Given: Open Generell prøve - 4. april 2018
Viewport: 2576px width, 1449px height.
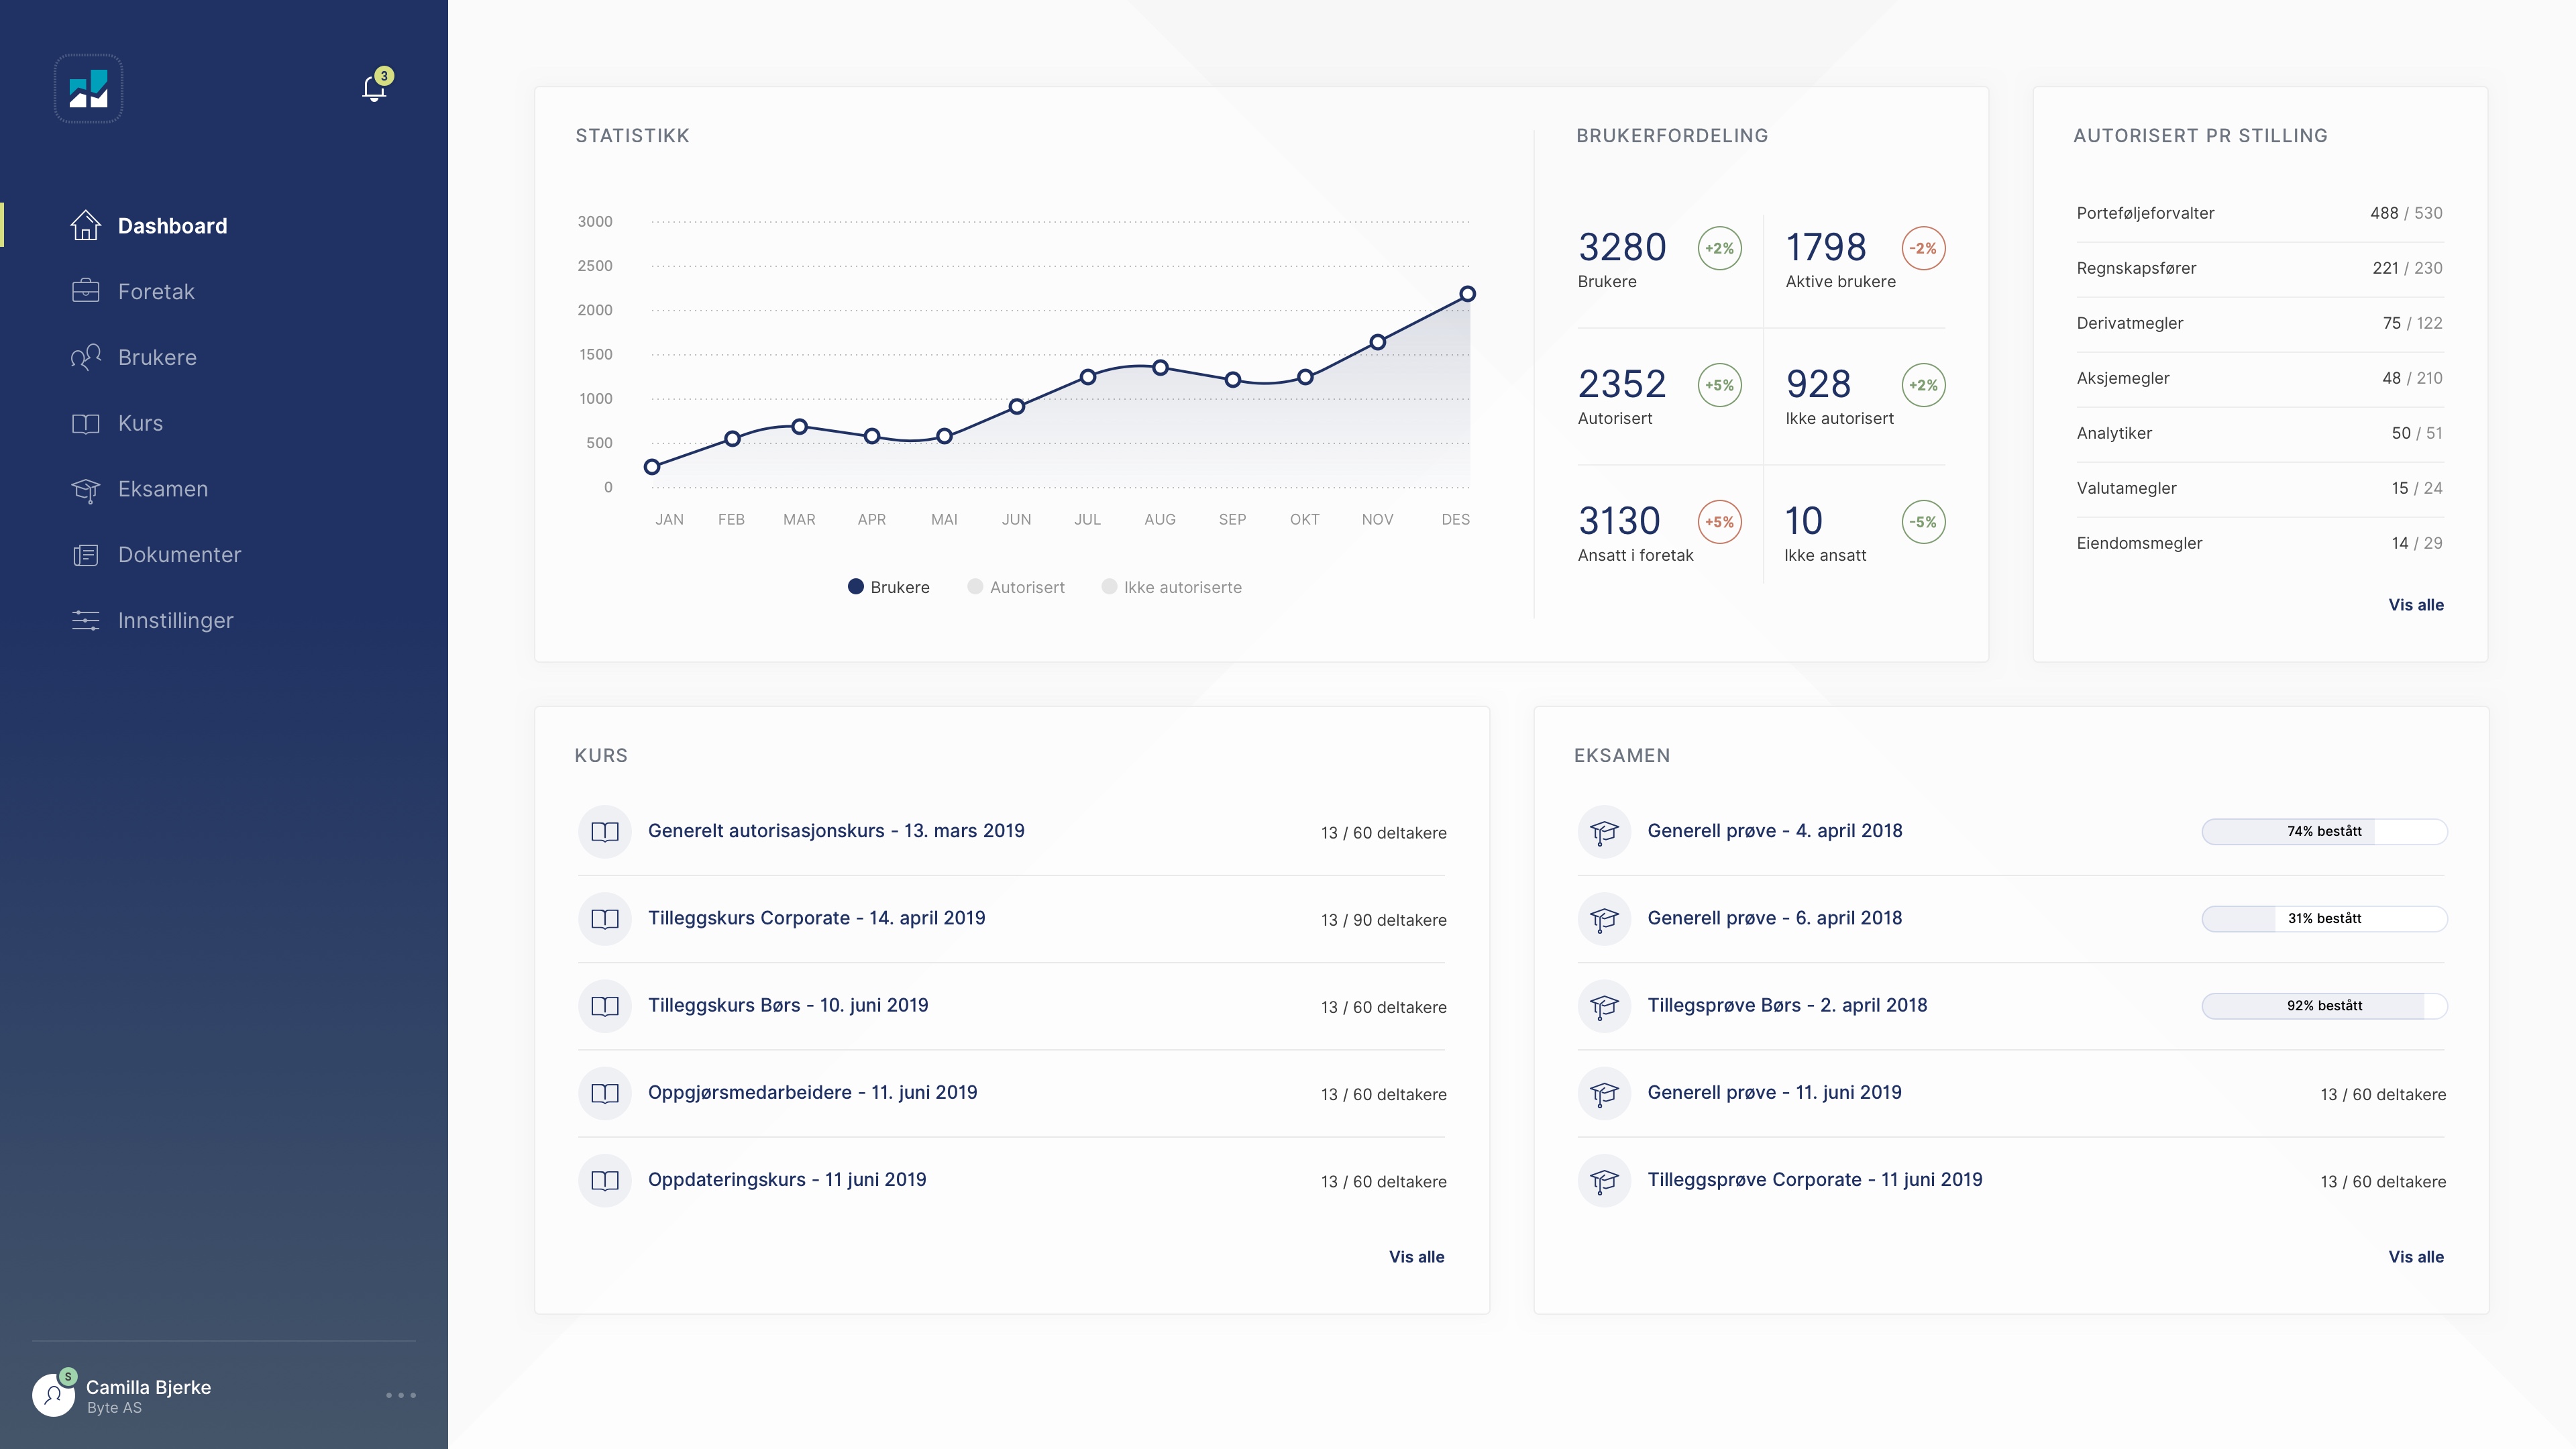Looking at the screenshot, I should point(1774,831).
